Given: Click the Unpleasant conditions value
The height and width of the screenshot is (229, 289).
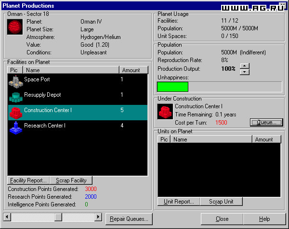Looking at the screenshot, I should click(93, 52).
